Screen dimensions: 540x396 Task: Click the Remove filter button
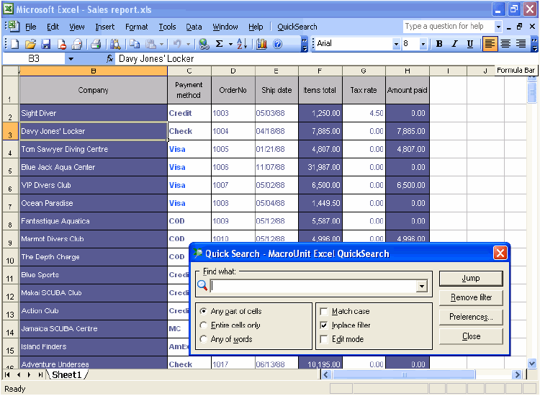pyautogui.click(x=471, y=297)
